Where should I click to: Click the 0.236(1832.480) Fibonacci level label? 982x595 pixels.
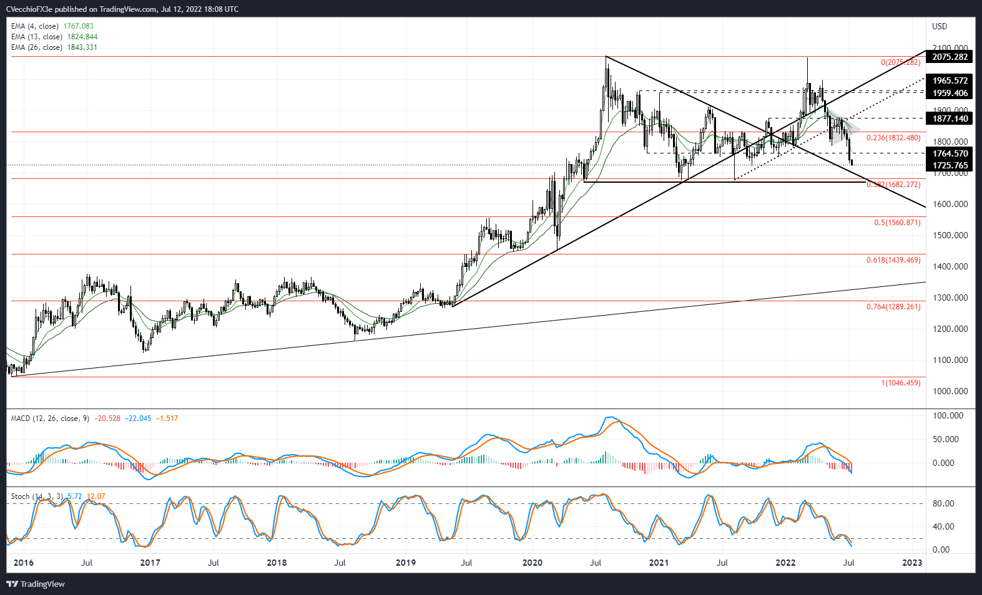click(893, 138)
